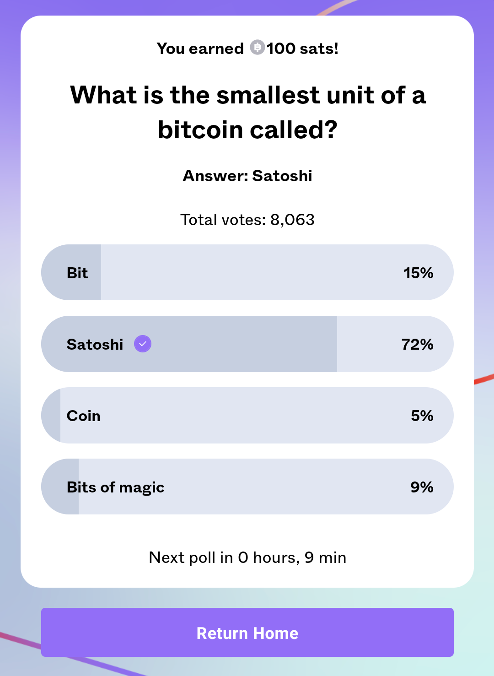Click the Next poll countdown text
494x676 pixels.
247,557
